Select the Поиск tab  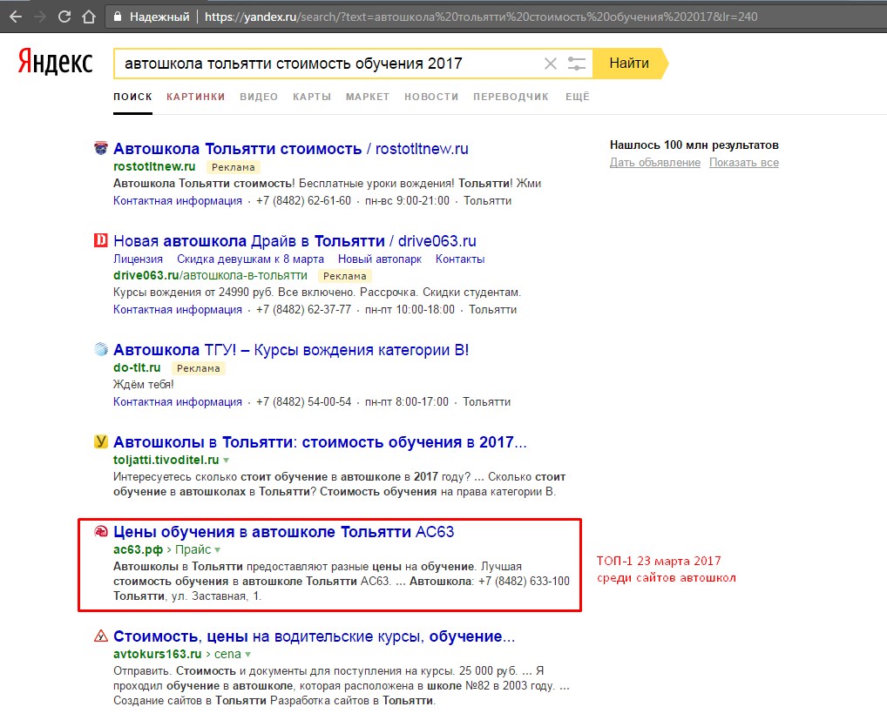tap(132, 97)
